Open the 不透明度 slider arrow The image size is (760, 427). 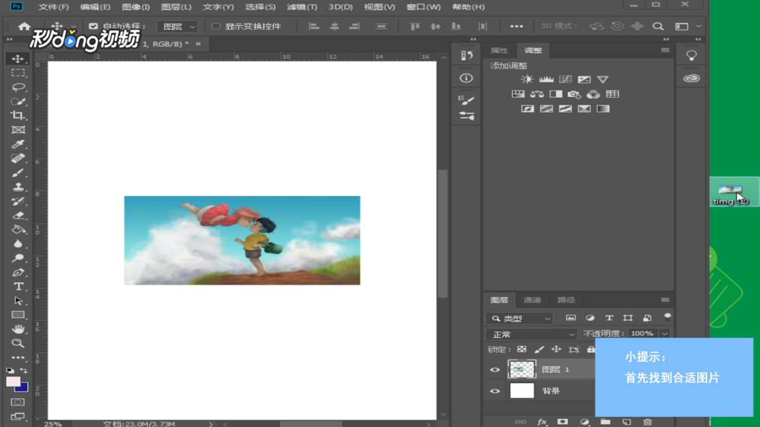pos(665,334)
